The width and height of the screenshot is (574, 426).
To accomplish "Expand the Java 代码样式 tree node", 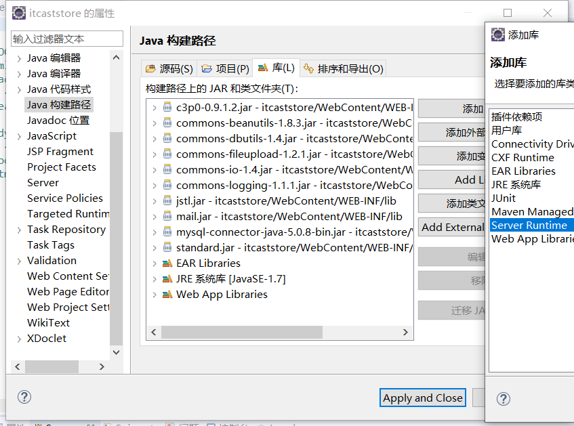I will (19, 89).
